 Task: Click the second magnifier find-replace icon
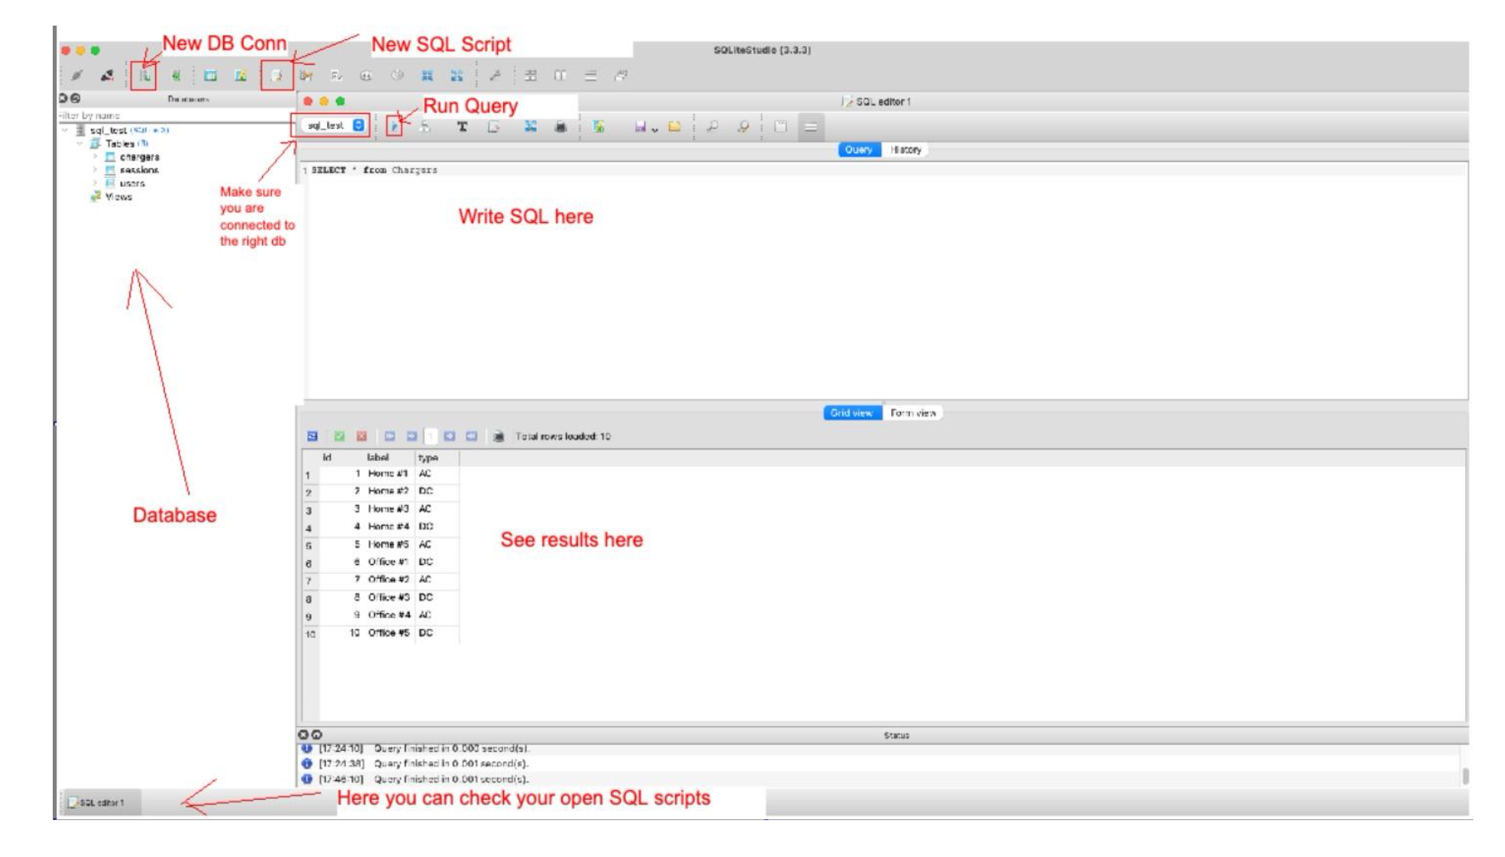[x=743, y=127]
